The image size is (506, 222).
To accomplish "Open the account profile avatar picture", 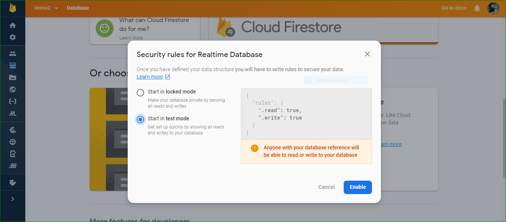I will pos(493,8).
